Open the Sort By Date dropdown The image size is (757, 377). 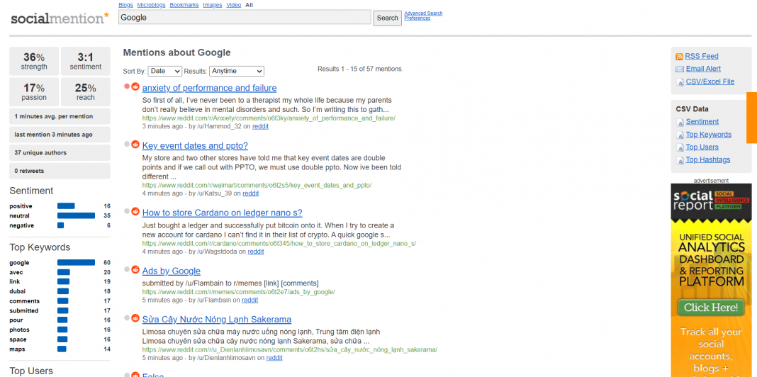164,71
